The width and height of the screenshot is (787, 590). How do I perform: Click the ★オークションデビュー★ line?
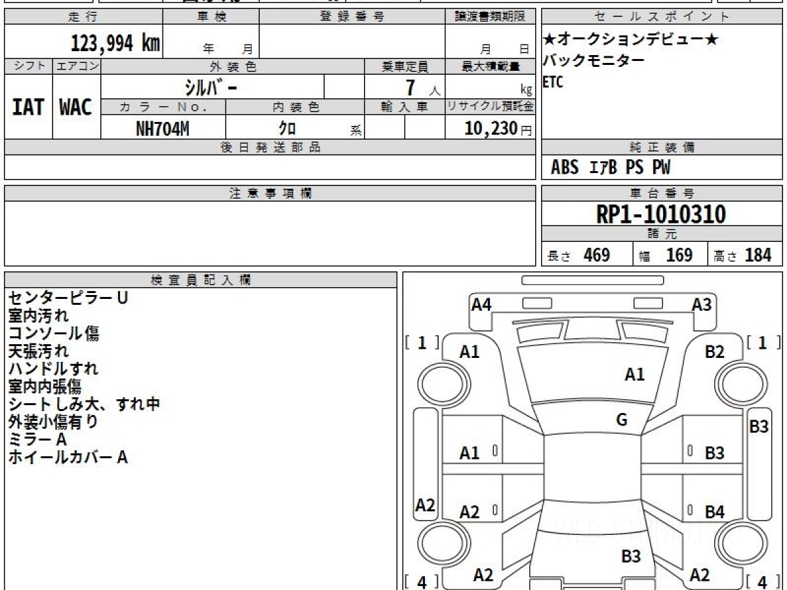tap(631, 39)
